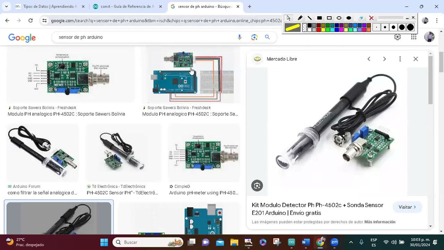This screenshot has height=250, width=444.
Task: Go to next image in preview panel
Action: 384,59
